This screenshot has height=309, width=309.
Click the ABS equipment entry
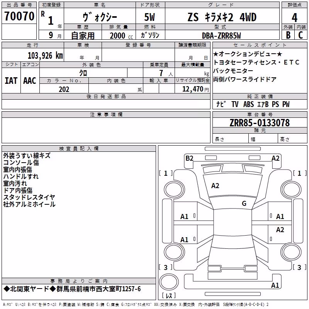pyautogui.click(x=248, y=104)
